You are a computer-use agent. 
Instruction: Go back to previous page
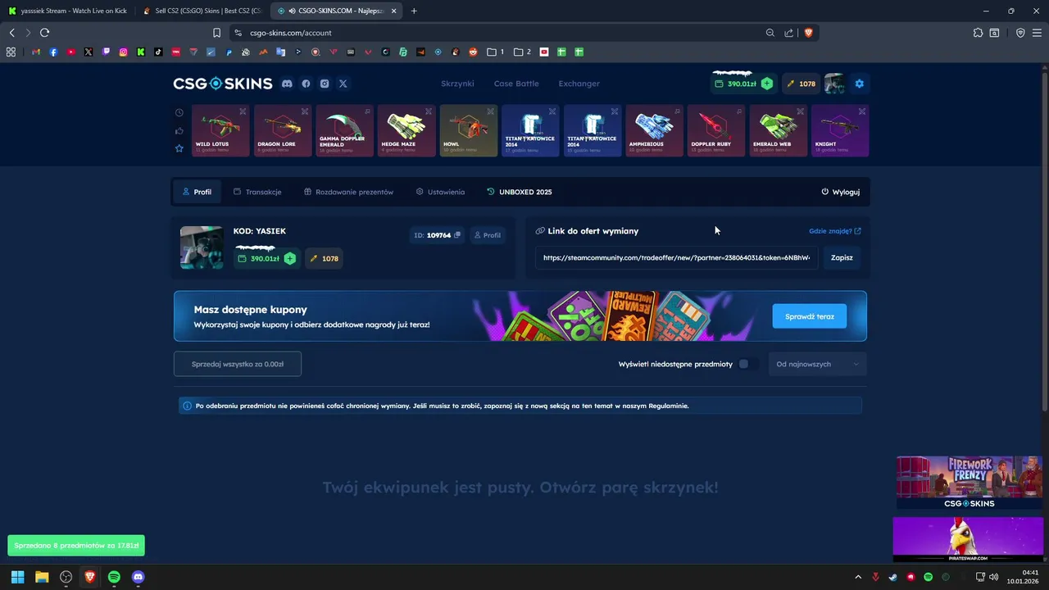[11, 33]
